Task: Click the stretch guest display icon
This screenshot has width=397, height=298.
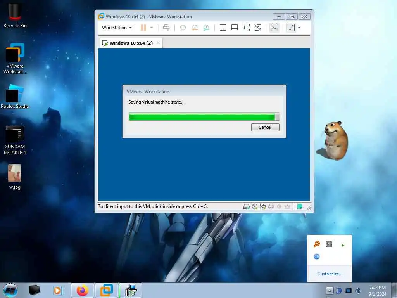Action: pyautogui.click(x=291, y=28)
